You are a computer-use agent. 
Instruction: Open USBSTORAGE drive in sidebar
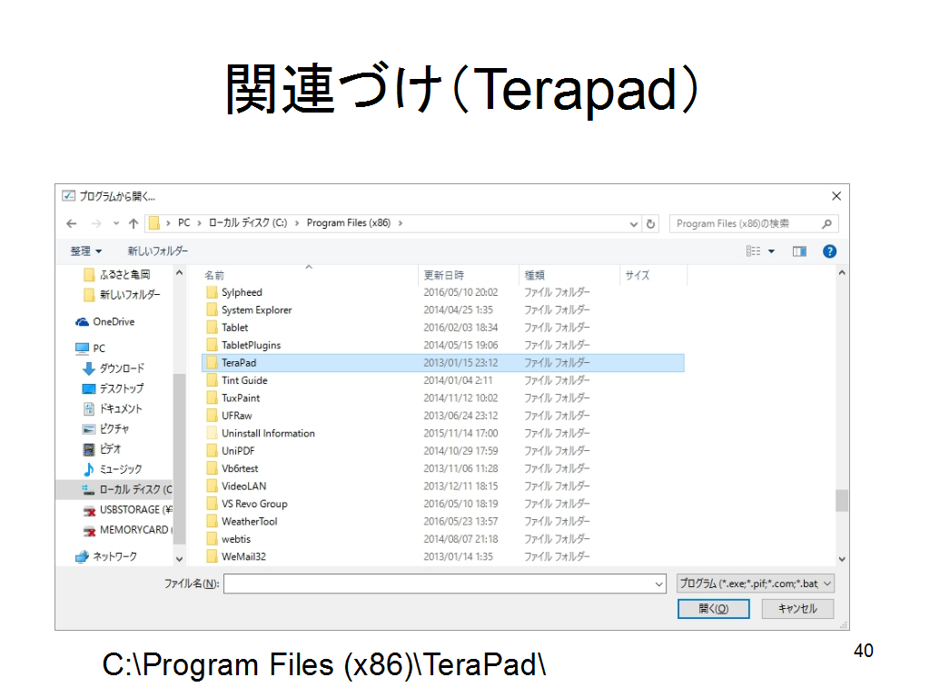(134, 510)
